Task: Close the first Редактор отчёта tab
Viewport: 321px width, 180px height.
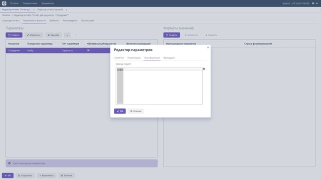Action: point(34,9)
